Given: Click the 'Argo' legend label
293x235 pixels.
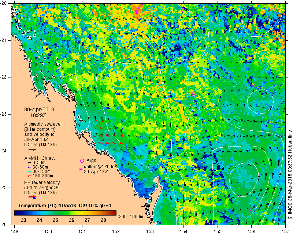Looking at the screenshot, I should pos(91,160).
